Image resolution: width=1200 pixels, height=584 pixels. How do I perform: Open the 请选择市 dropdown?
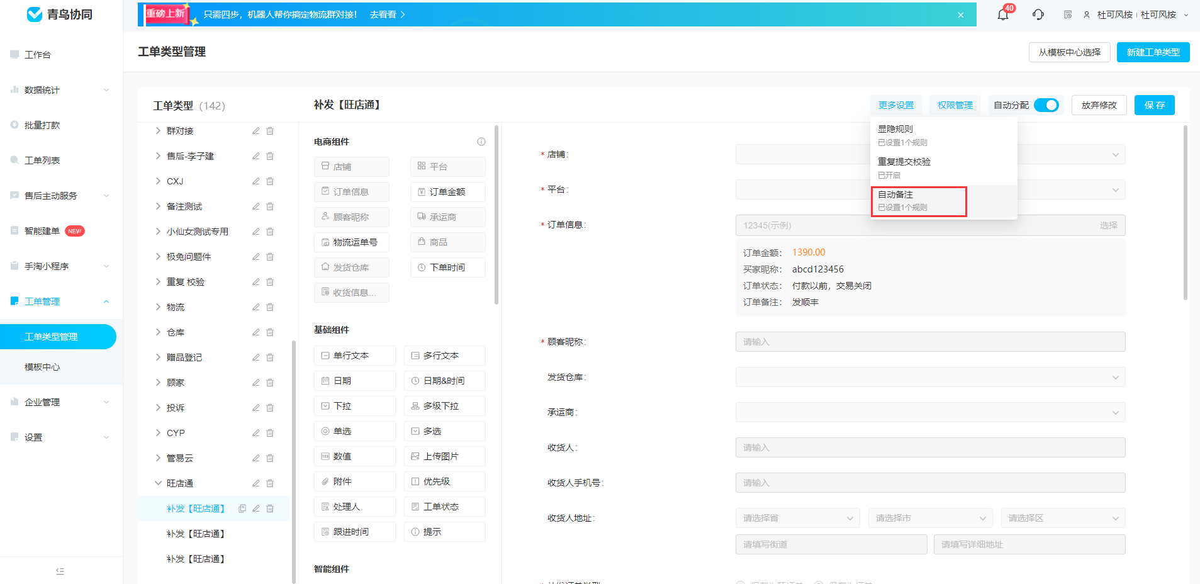point(930,518)
